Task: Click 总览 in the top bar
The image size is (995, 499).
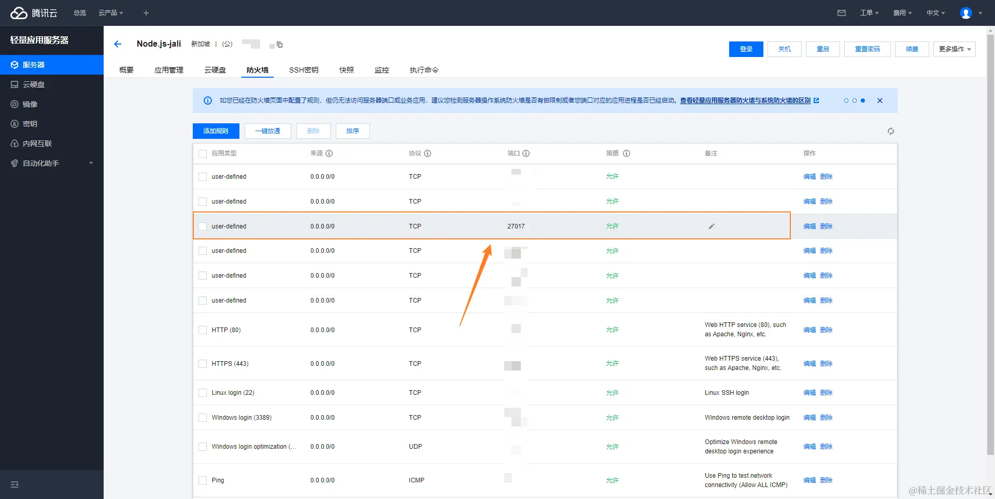Action: point(80,13)
